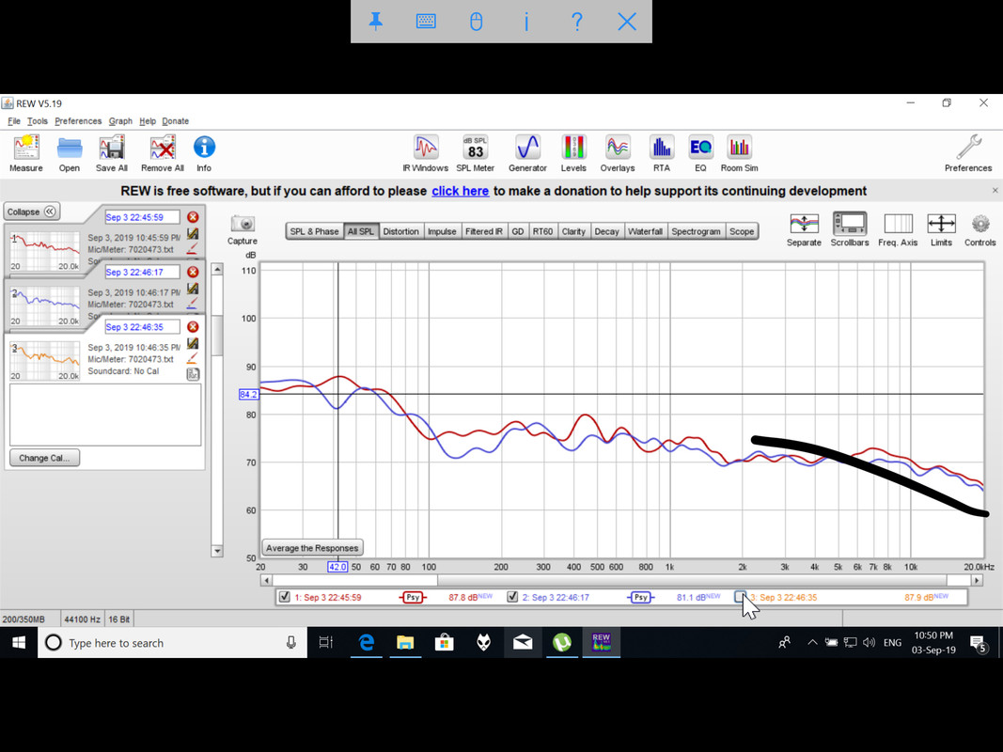Switch to the GD tab
This screenshot has height=752, width=1003.
pyautogui.click(x=518, y=231)
